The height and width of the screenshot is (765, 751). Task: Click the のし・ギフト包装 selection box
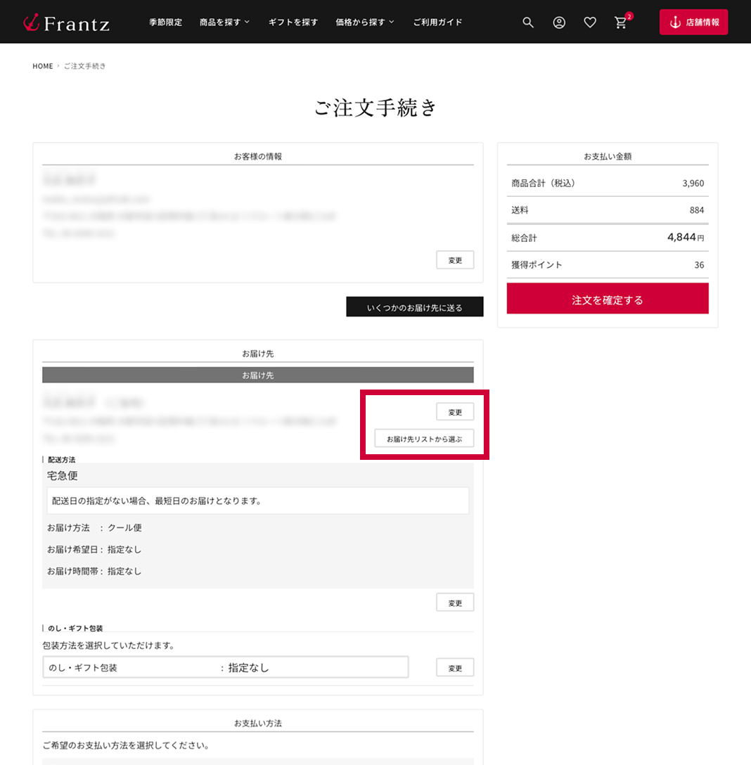(x=225, y=667)
